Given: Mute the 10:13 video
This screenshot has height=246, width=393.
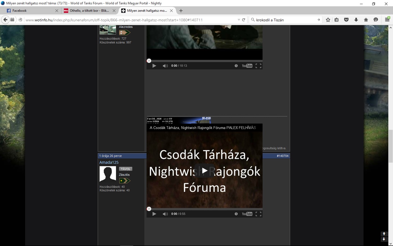Looking at the screenshot, I should [x=165, y=66].
